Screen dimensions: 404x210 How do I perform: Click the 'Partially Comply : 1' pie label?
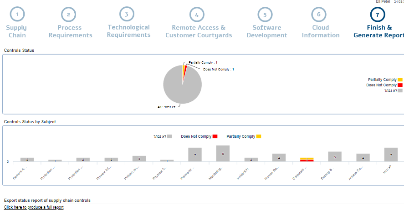tap(203, 62)
